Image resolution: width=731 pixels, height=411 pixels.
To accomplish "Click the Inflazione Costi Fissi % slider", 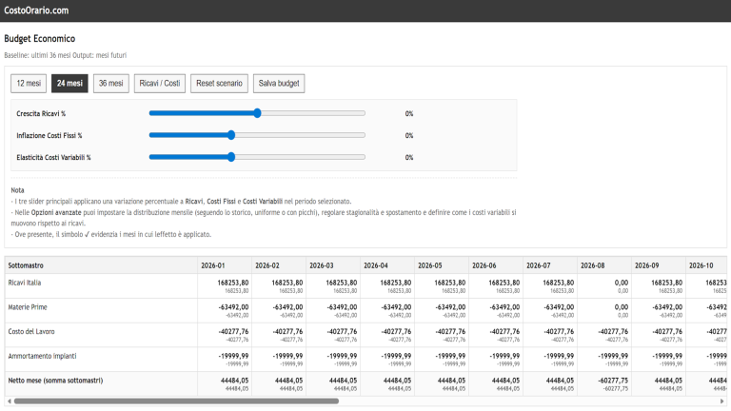I will click(231, 135).
